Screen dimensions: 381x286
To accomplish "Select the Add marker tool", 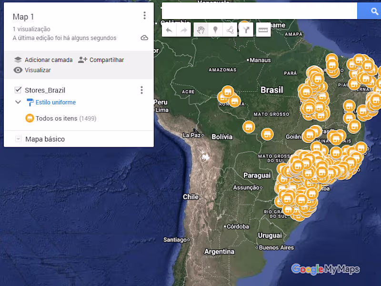I will click(x=215, y=30).
